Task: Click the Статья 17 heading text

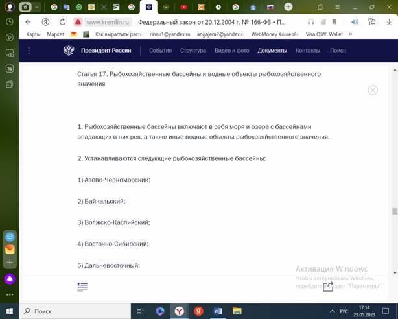Action: click(199, 78)
